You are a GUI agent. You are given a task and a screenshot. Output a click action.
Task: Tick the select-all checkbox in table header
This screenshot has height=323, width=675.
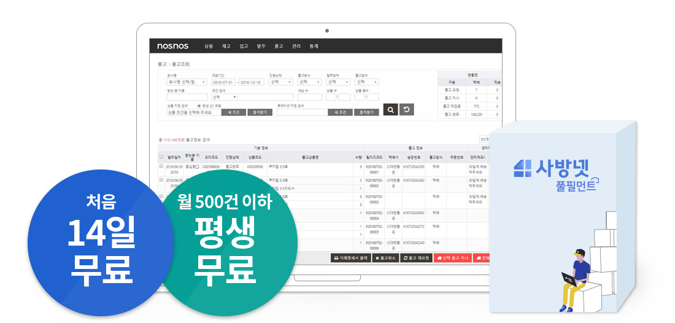tap(161, 157)
